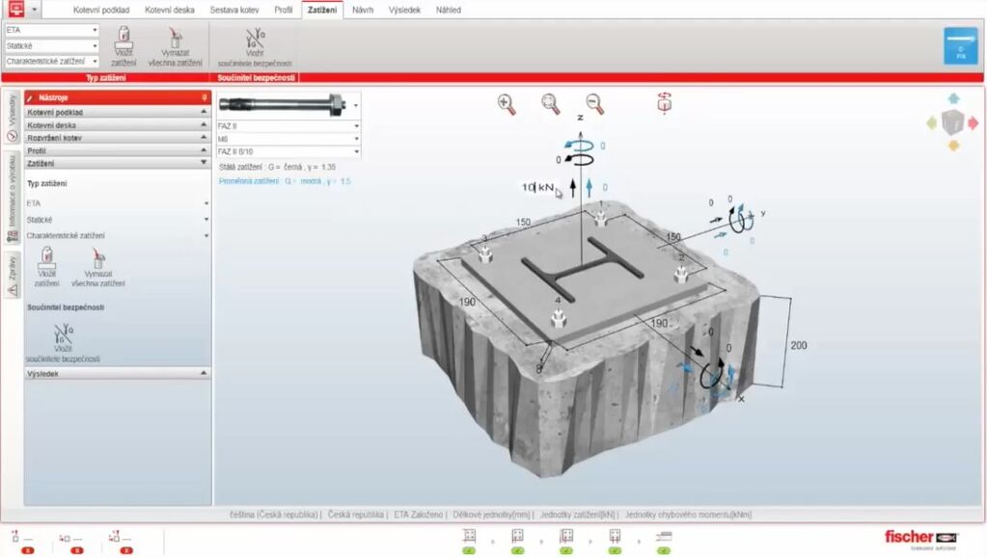Click the black torsion moment arrow on z-axis
Viewport: 987px width, 558px height.
point(580,160)
